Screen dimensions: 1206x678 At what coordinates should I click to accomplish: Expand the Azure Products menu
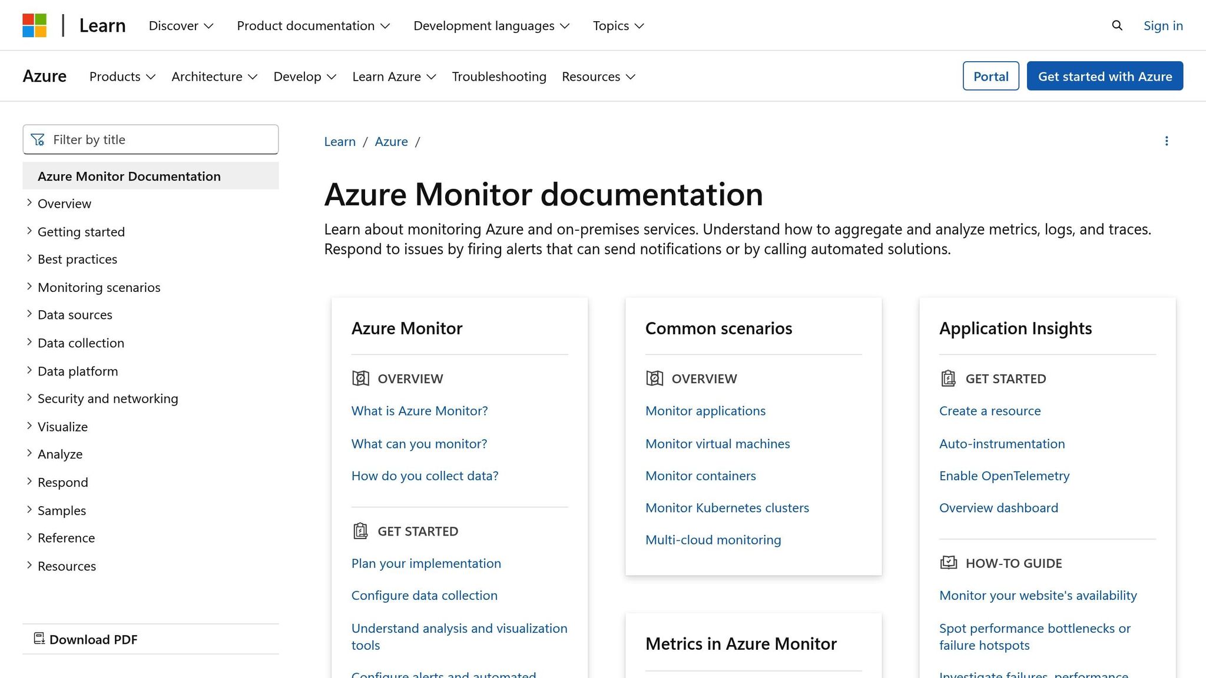(122, 77)
